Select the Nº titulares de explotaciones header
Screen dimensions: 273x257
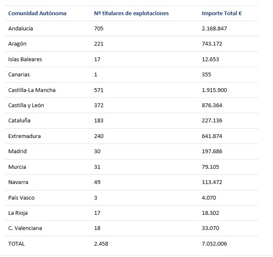point(131,14)
